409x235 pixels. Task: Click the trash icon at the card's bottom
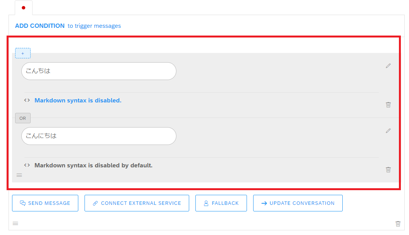(398, 223)
